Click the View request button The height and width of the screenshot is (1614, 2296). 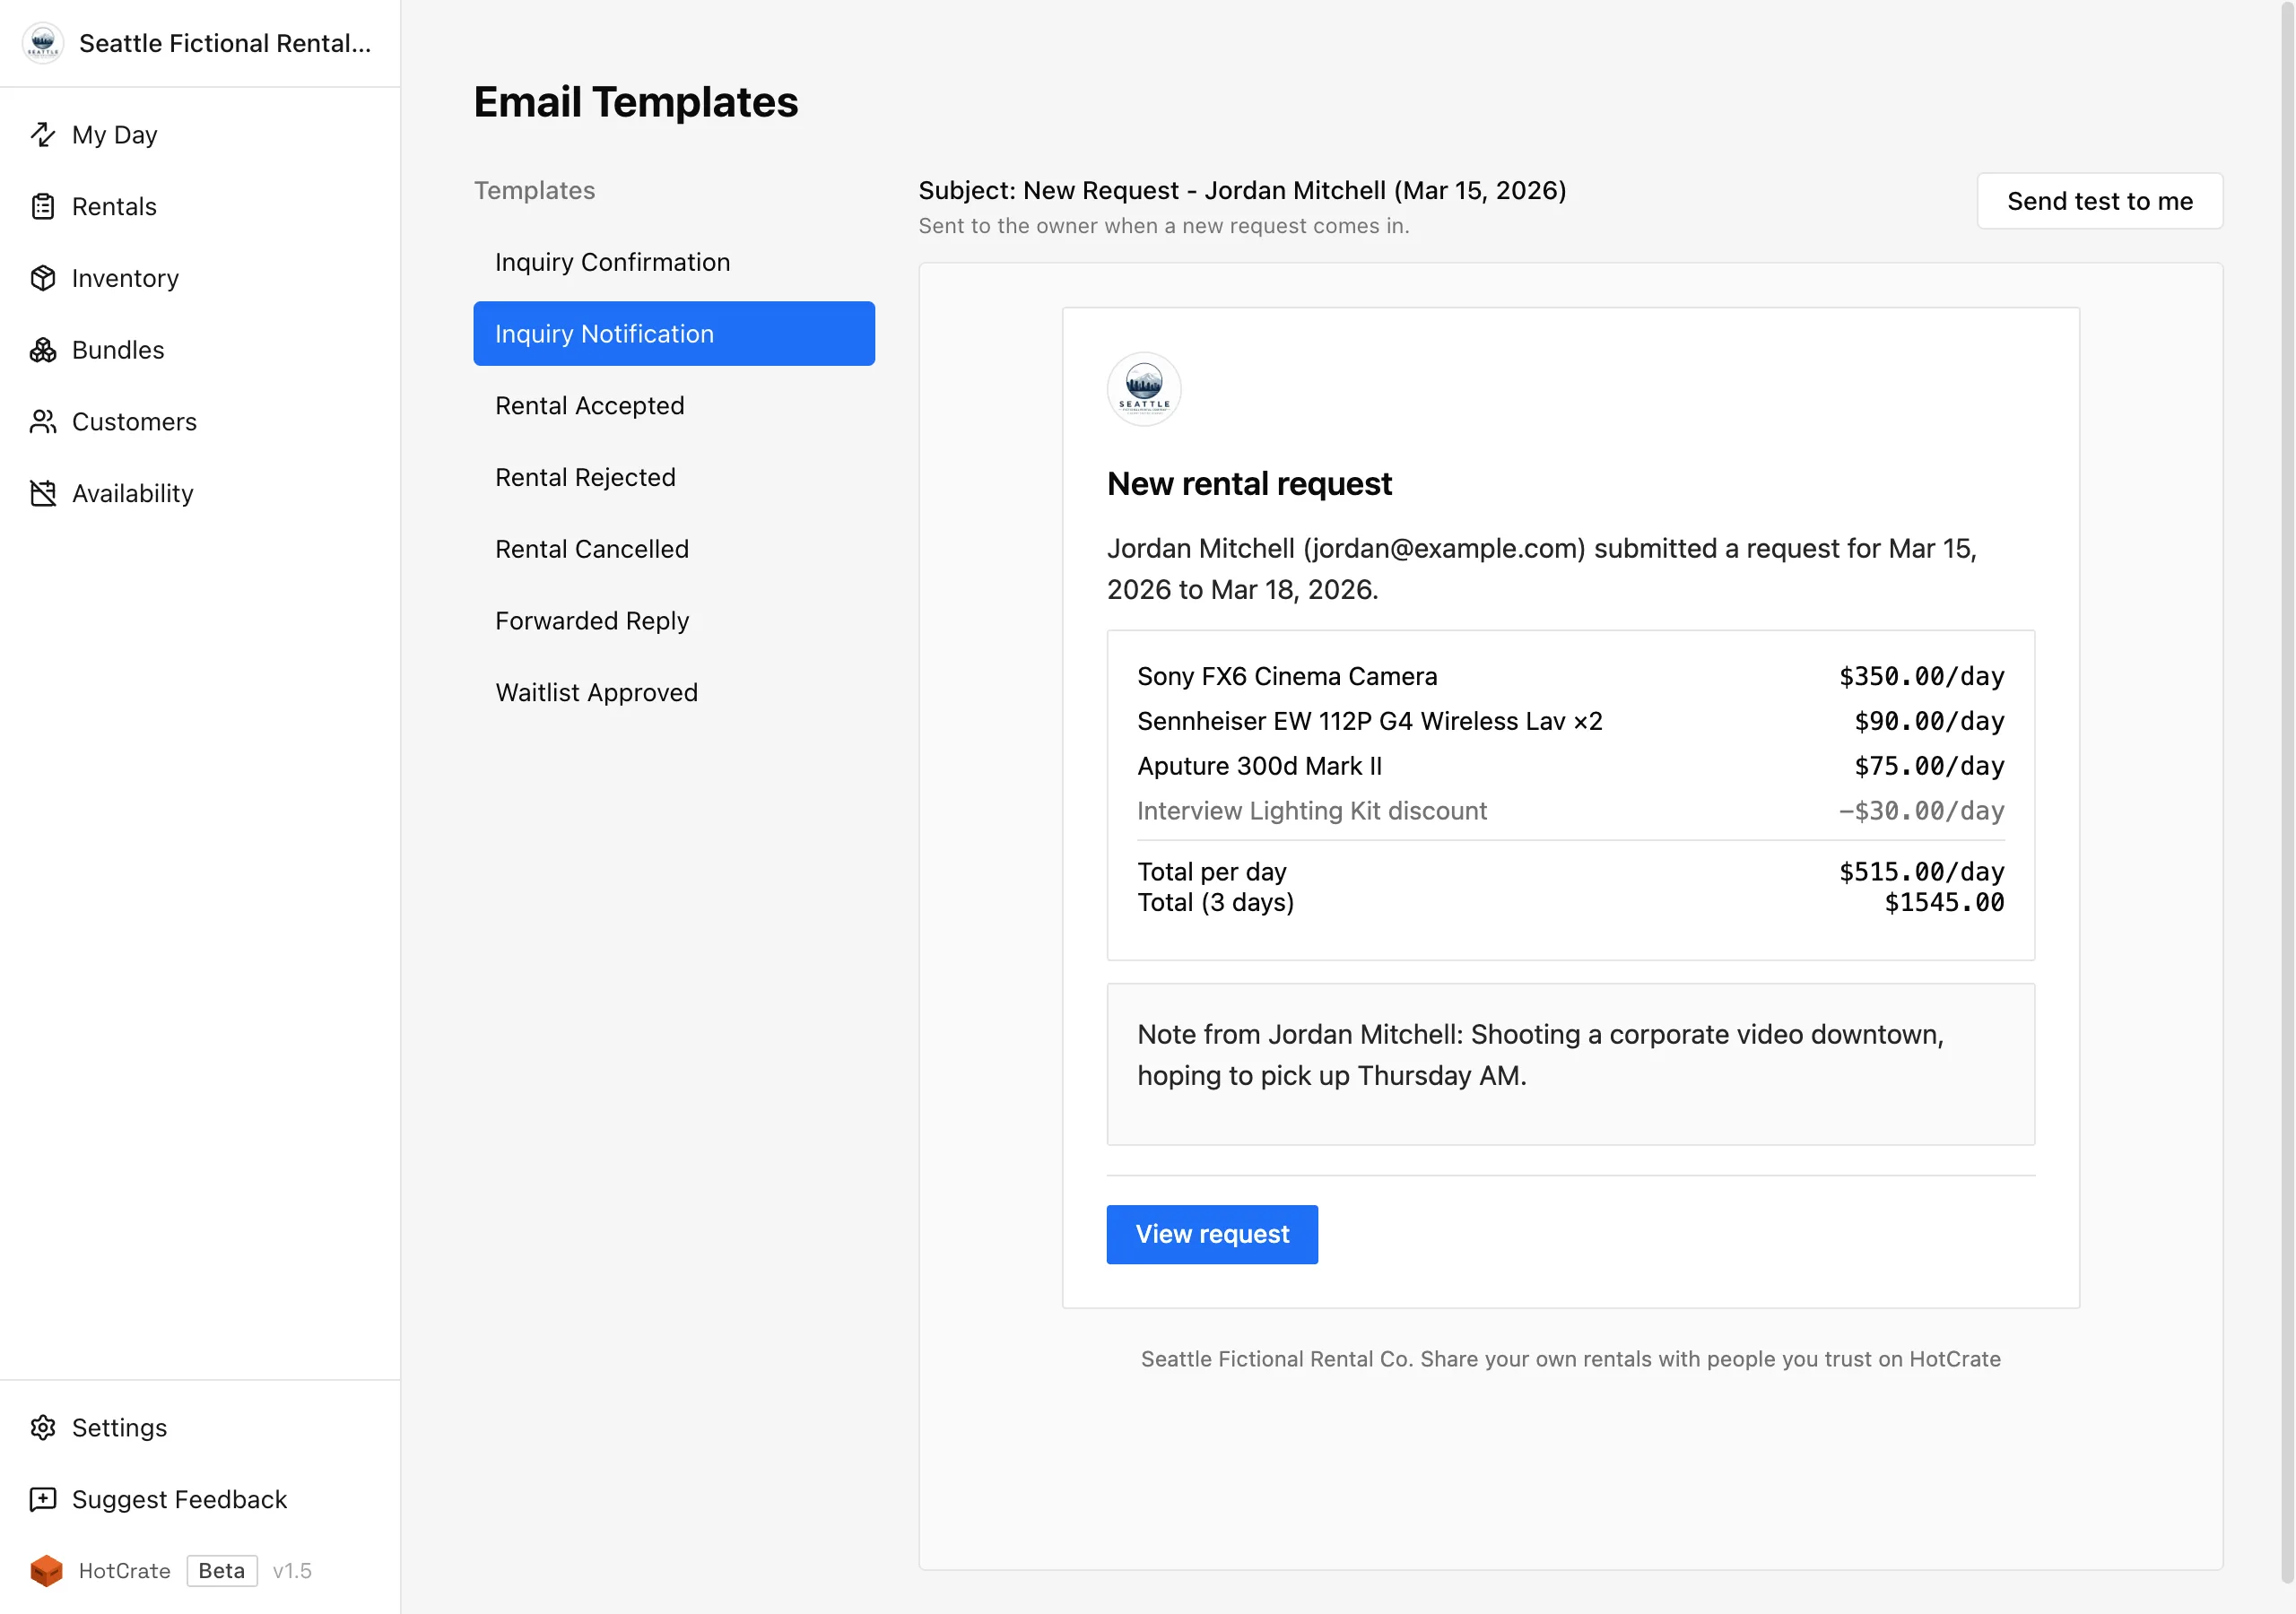pyautogui.click(x=1212, y=1234)
